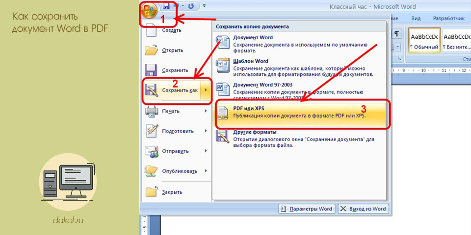Screen dimensions: 471x235
Task: Click the Отправить envelope icon
Action: tap(152, 151)
